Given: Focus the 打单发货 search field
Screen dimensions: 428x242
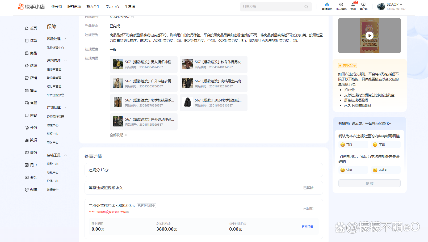Looking at the screenshot, I should coord(276,7).
